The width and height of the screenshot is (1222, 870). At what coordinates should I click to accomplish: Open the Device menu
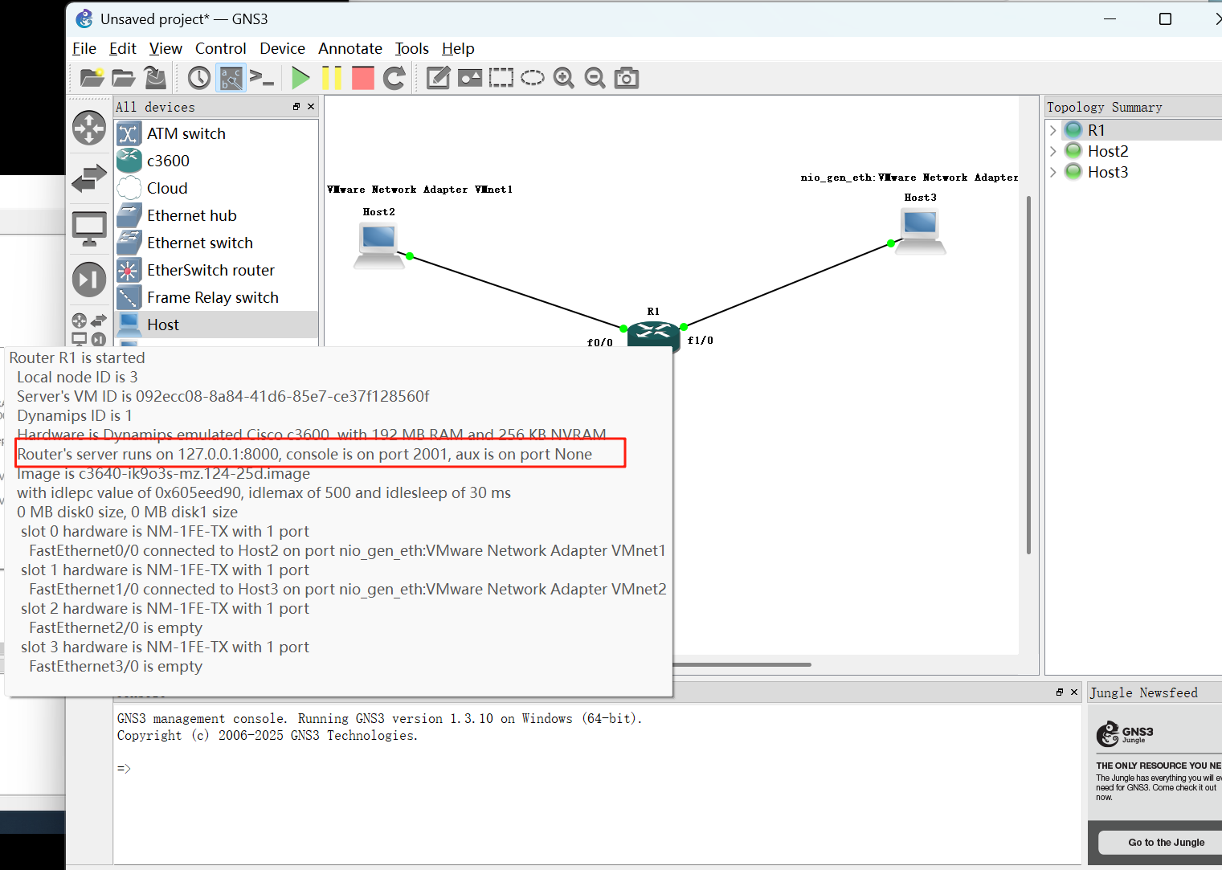[x=282, y=48]
